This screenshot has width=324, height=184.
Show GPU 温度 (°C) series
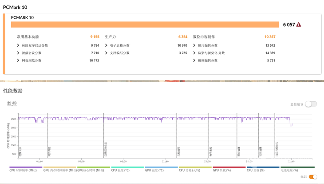(x=154, y=170)
